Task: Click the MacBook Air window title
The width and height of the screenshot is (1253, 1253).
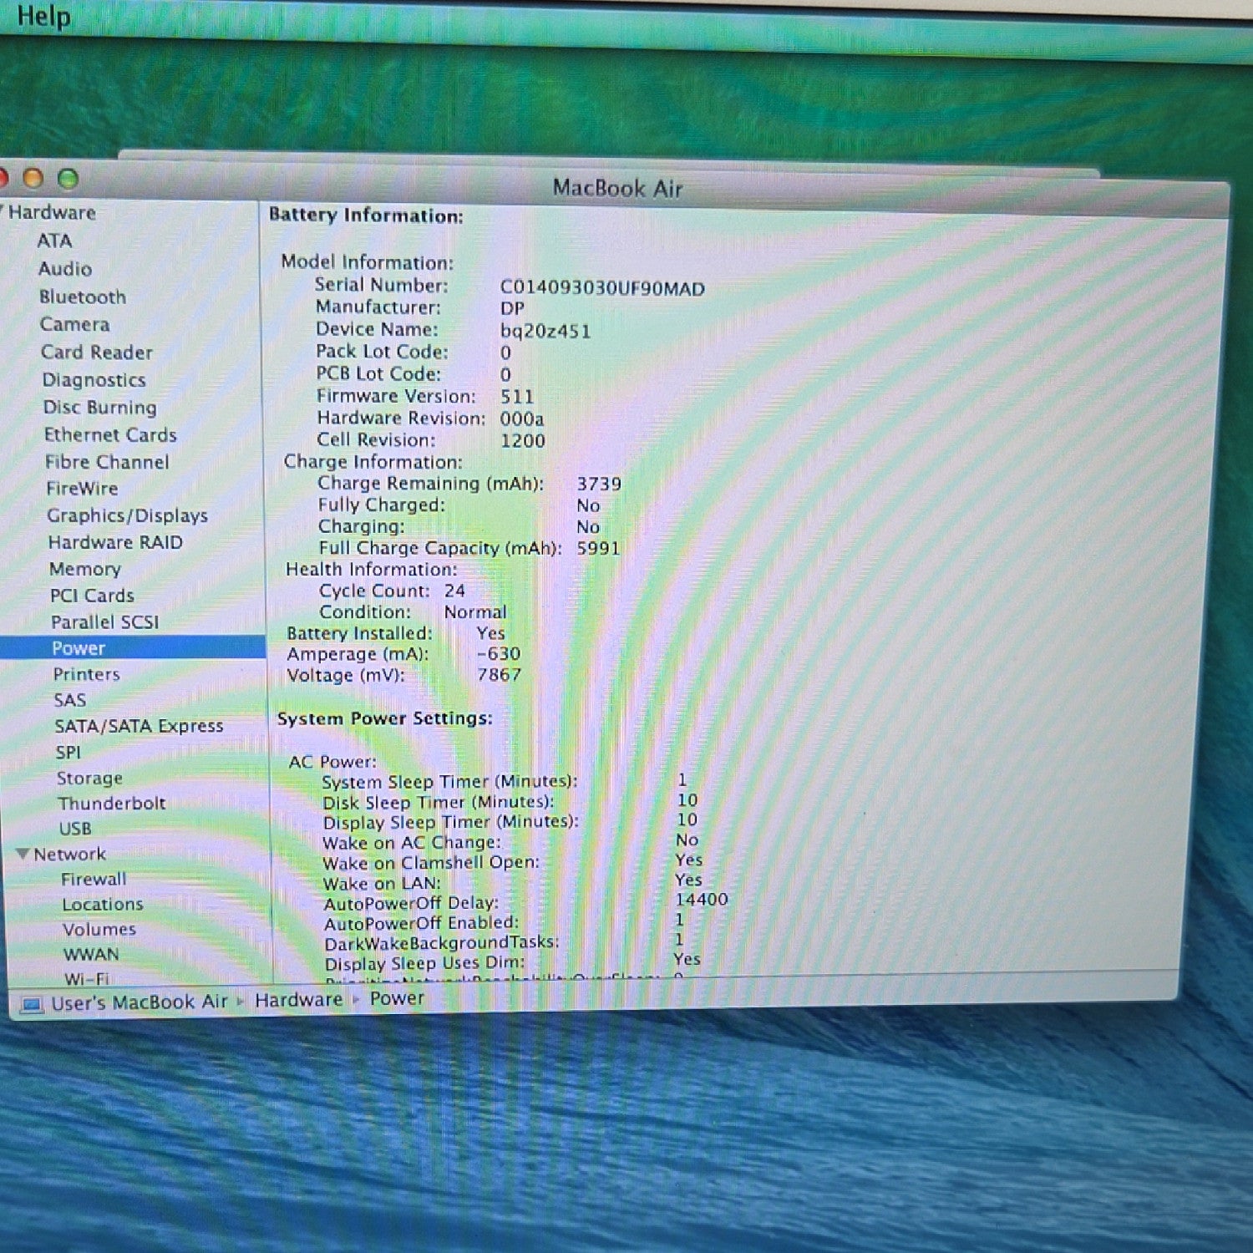Action: point(617,188)
